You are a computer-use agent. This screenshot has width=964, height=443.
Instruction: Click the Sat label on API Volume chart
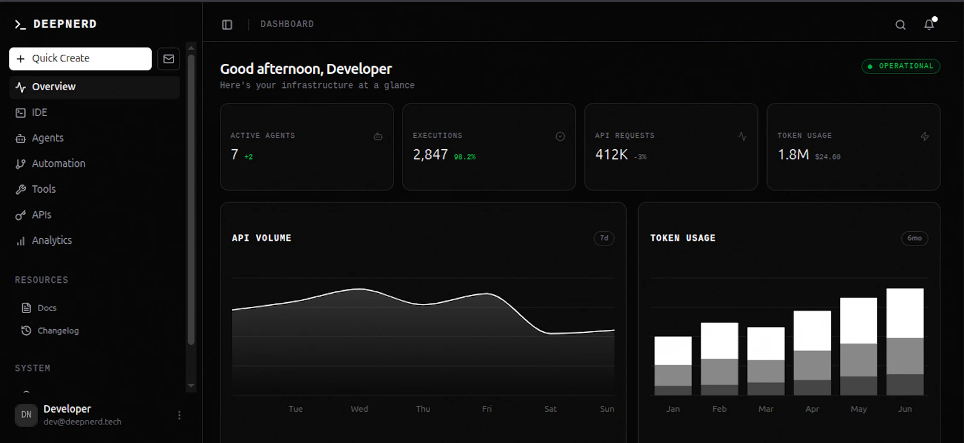[x=550, y=409]
